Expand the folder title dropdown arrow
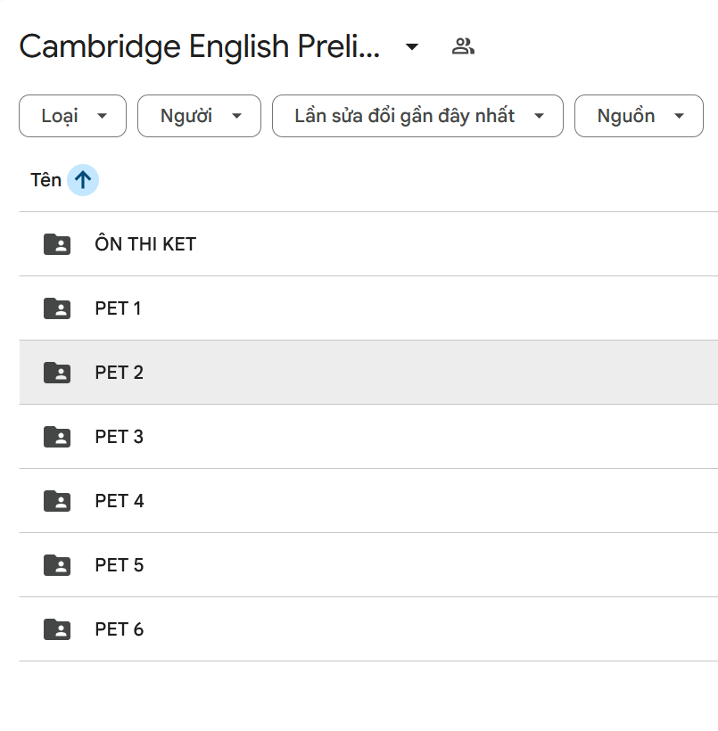The height and width of the screenshot is (731, 718). (412, 46)
